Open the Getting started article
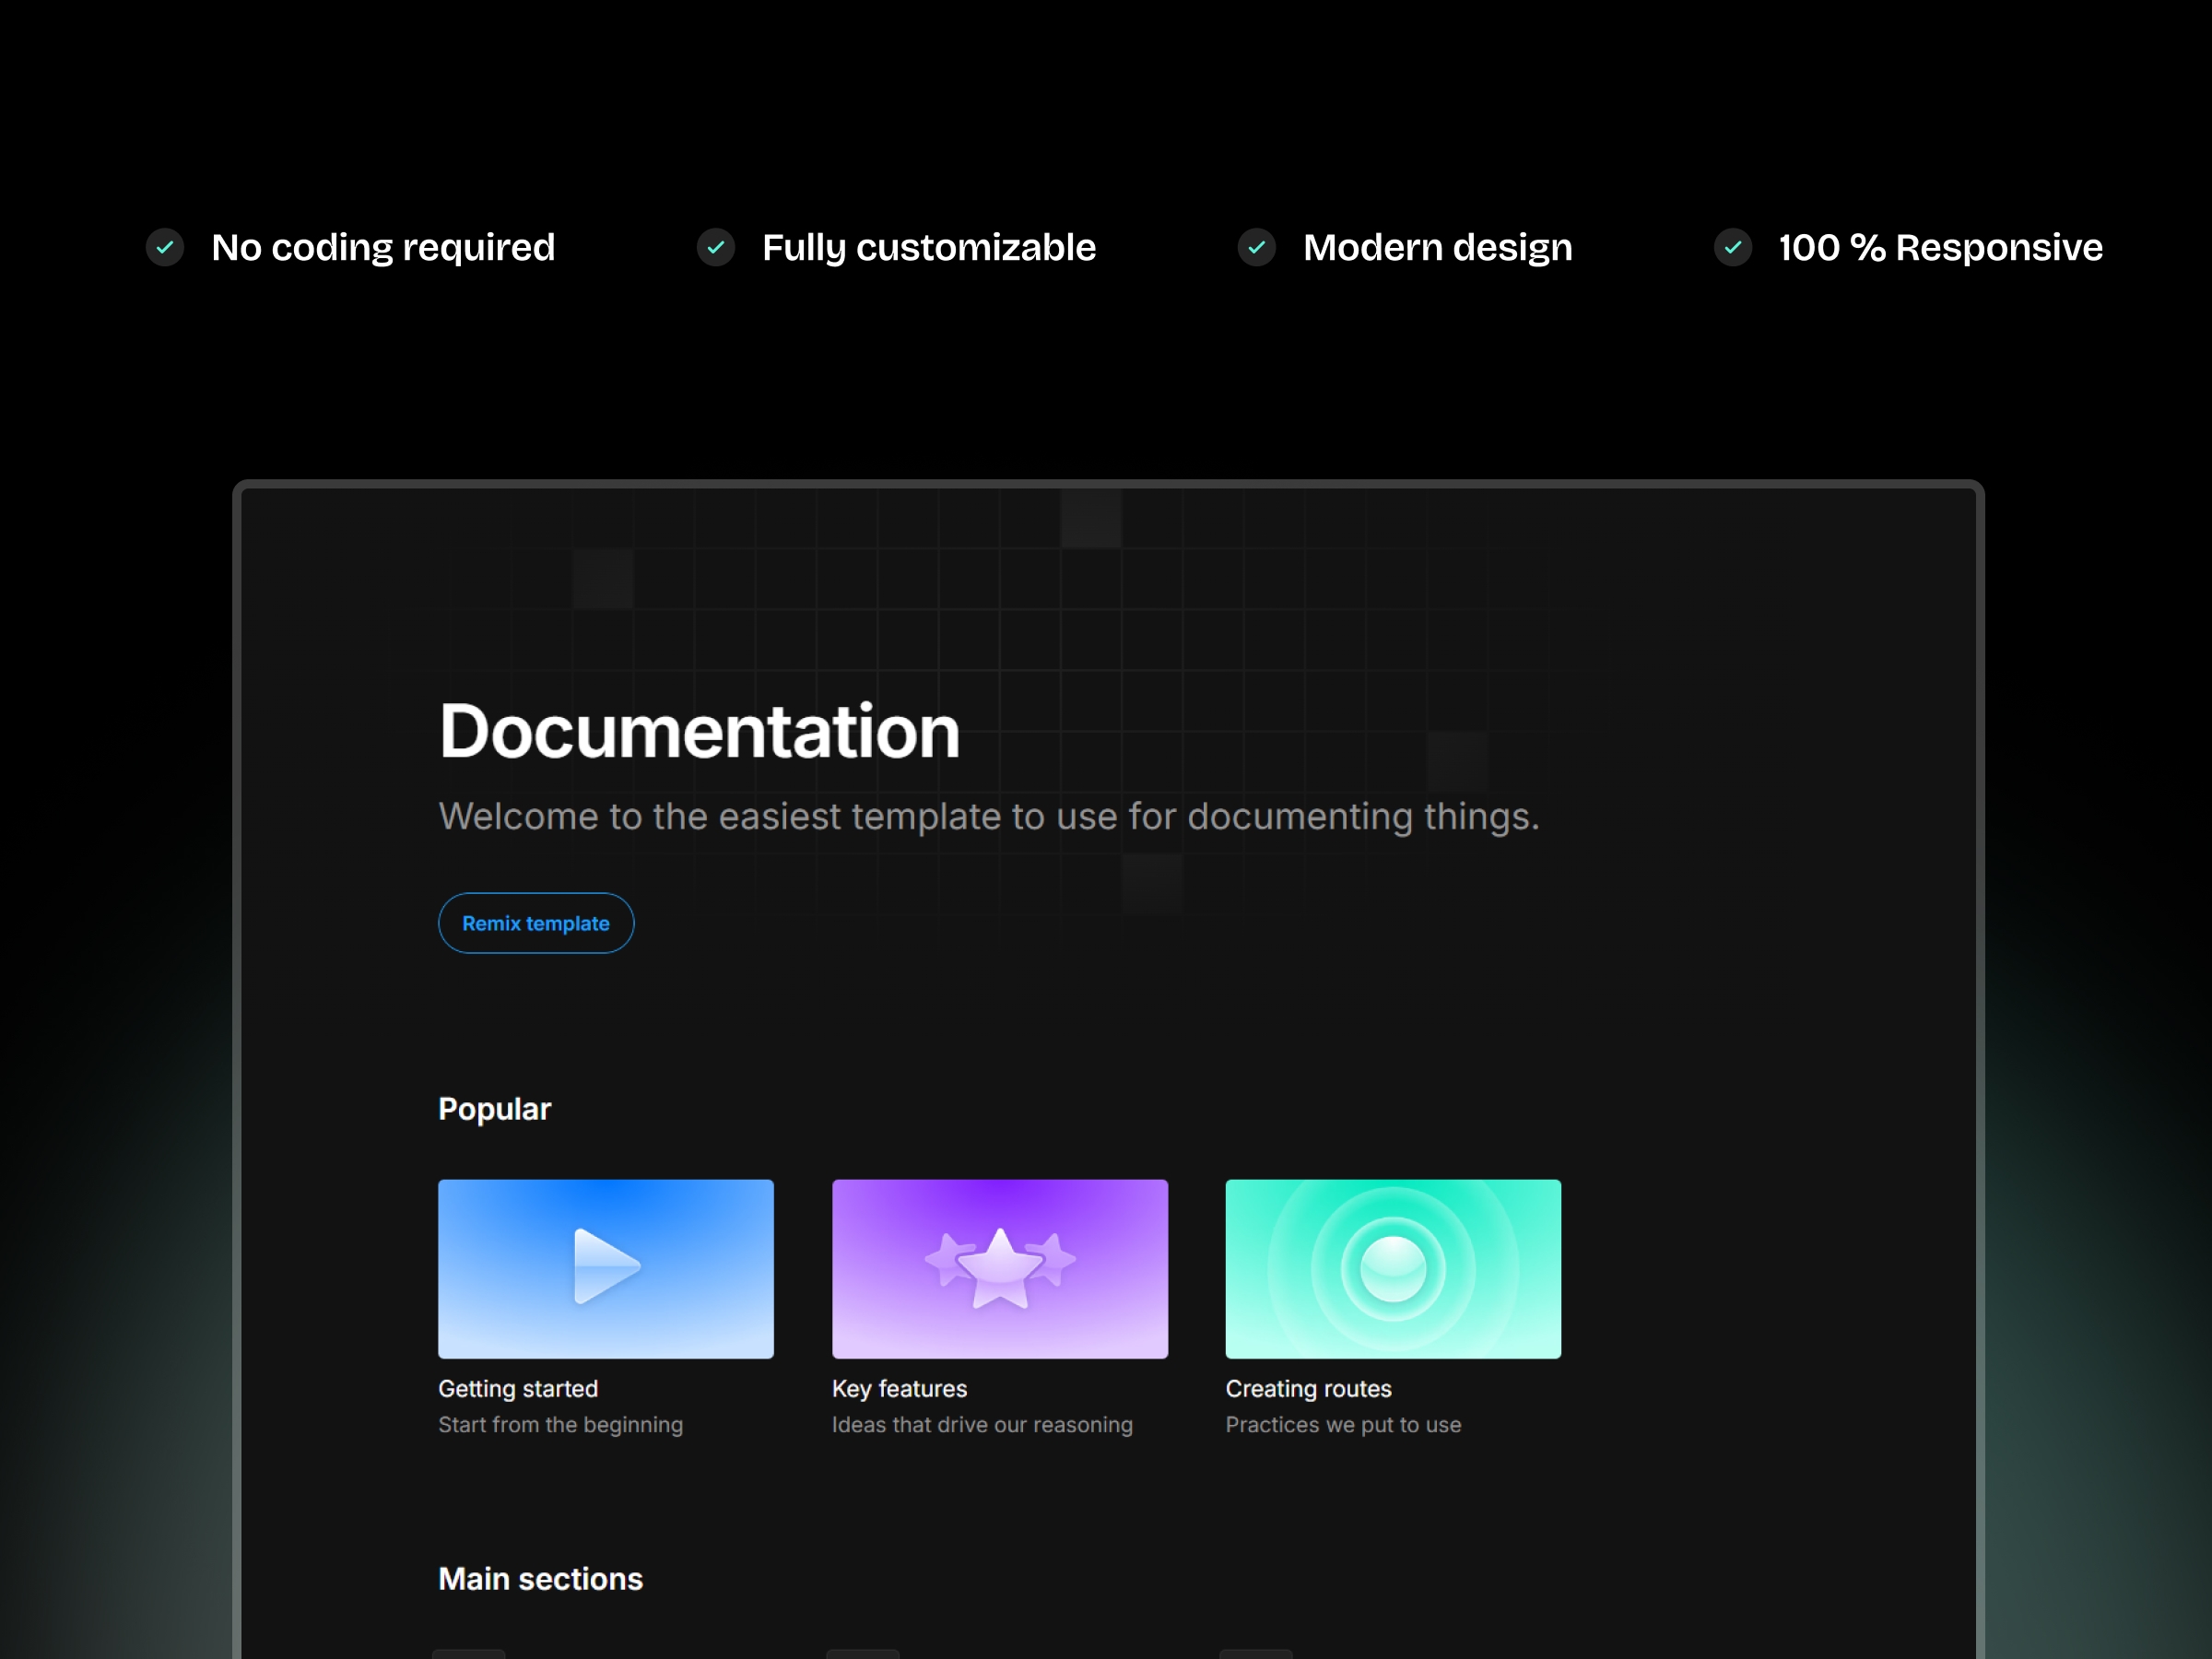 (518, 1388)
